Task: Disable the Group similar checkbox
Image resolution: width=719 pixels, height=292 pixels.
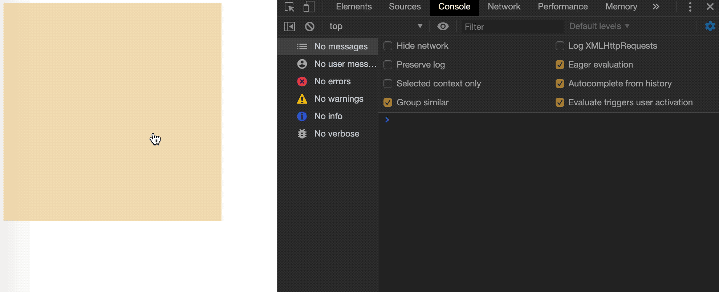Action: (388, 102)
